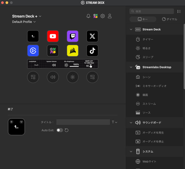Select the blue Elgato key

(x=33, y=51)
